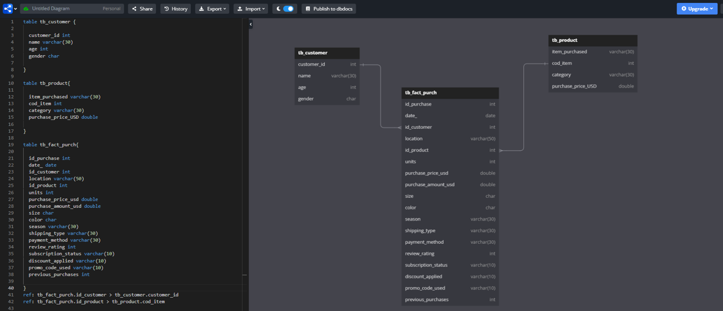This screenshot has width=723, height=311.
Task: Click the gender field in tb_customer table
Action: tap(327, 99)
